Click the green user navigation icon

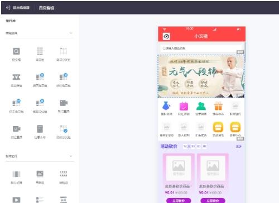(x=201, y=107)
